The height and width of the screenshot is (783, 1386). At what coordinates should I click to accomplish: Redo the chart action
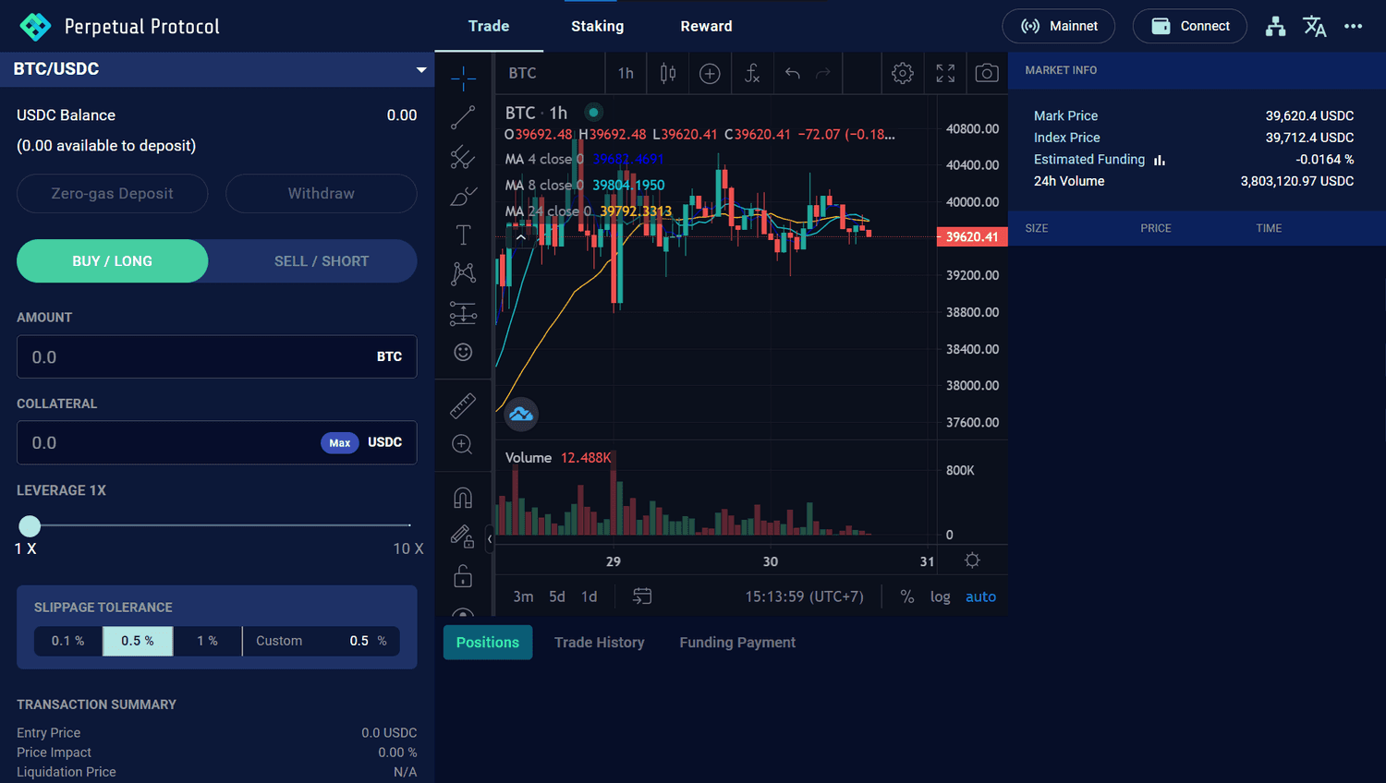click(823, 73)
